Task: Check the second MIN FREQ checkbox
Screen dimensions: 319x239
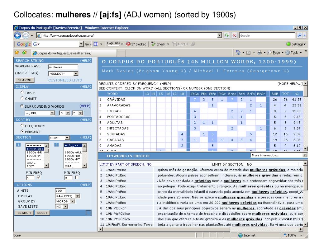Action: click(x=77, y=177)
